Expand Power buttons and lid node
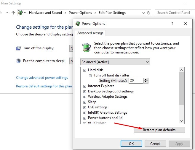Viewport: 195px width, 150px height. coord(84,118)
